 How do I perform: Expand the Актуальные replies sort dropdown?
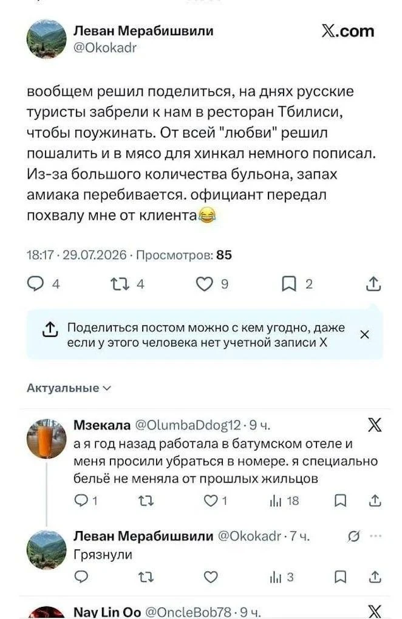69,388
